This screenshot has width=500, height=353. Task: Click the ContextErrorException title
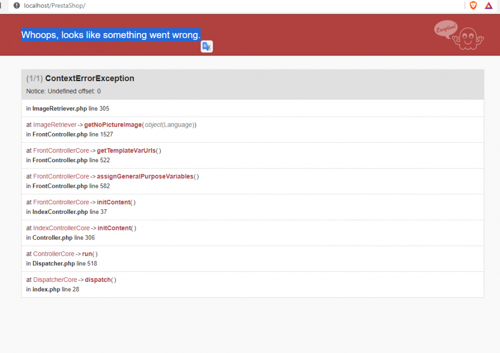tap(89, 78)
